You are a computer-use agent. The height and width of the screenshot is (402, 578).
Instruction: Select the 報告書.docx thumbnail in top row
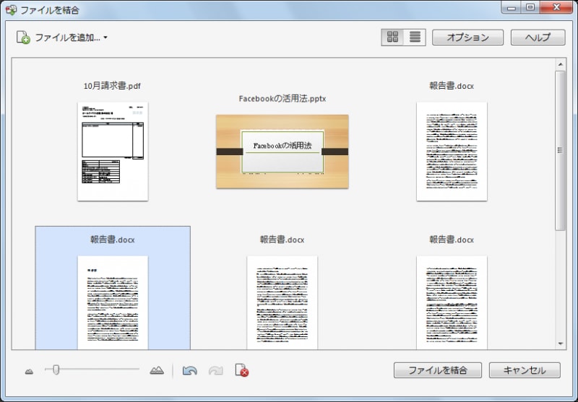(x=452, y=152)
